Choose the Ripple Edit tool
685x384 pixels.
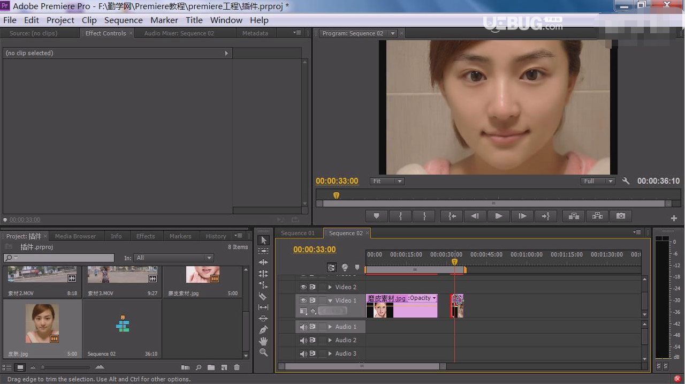(263, 262)
